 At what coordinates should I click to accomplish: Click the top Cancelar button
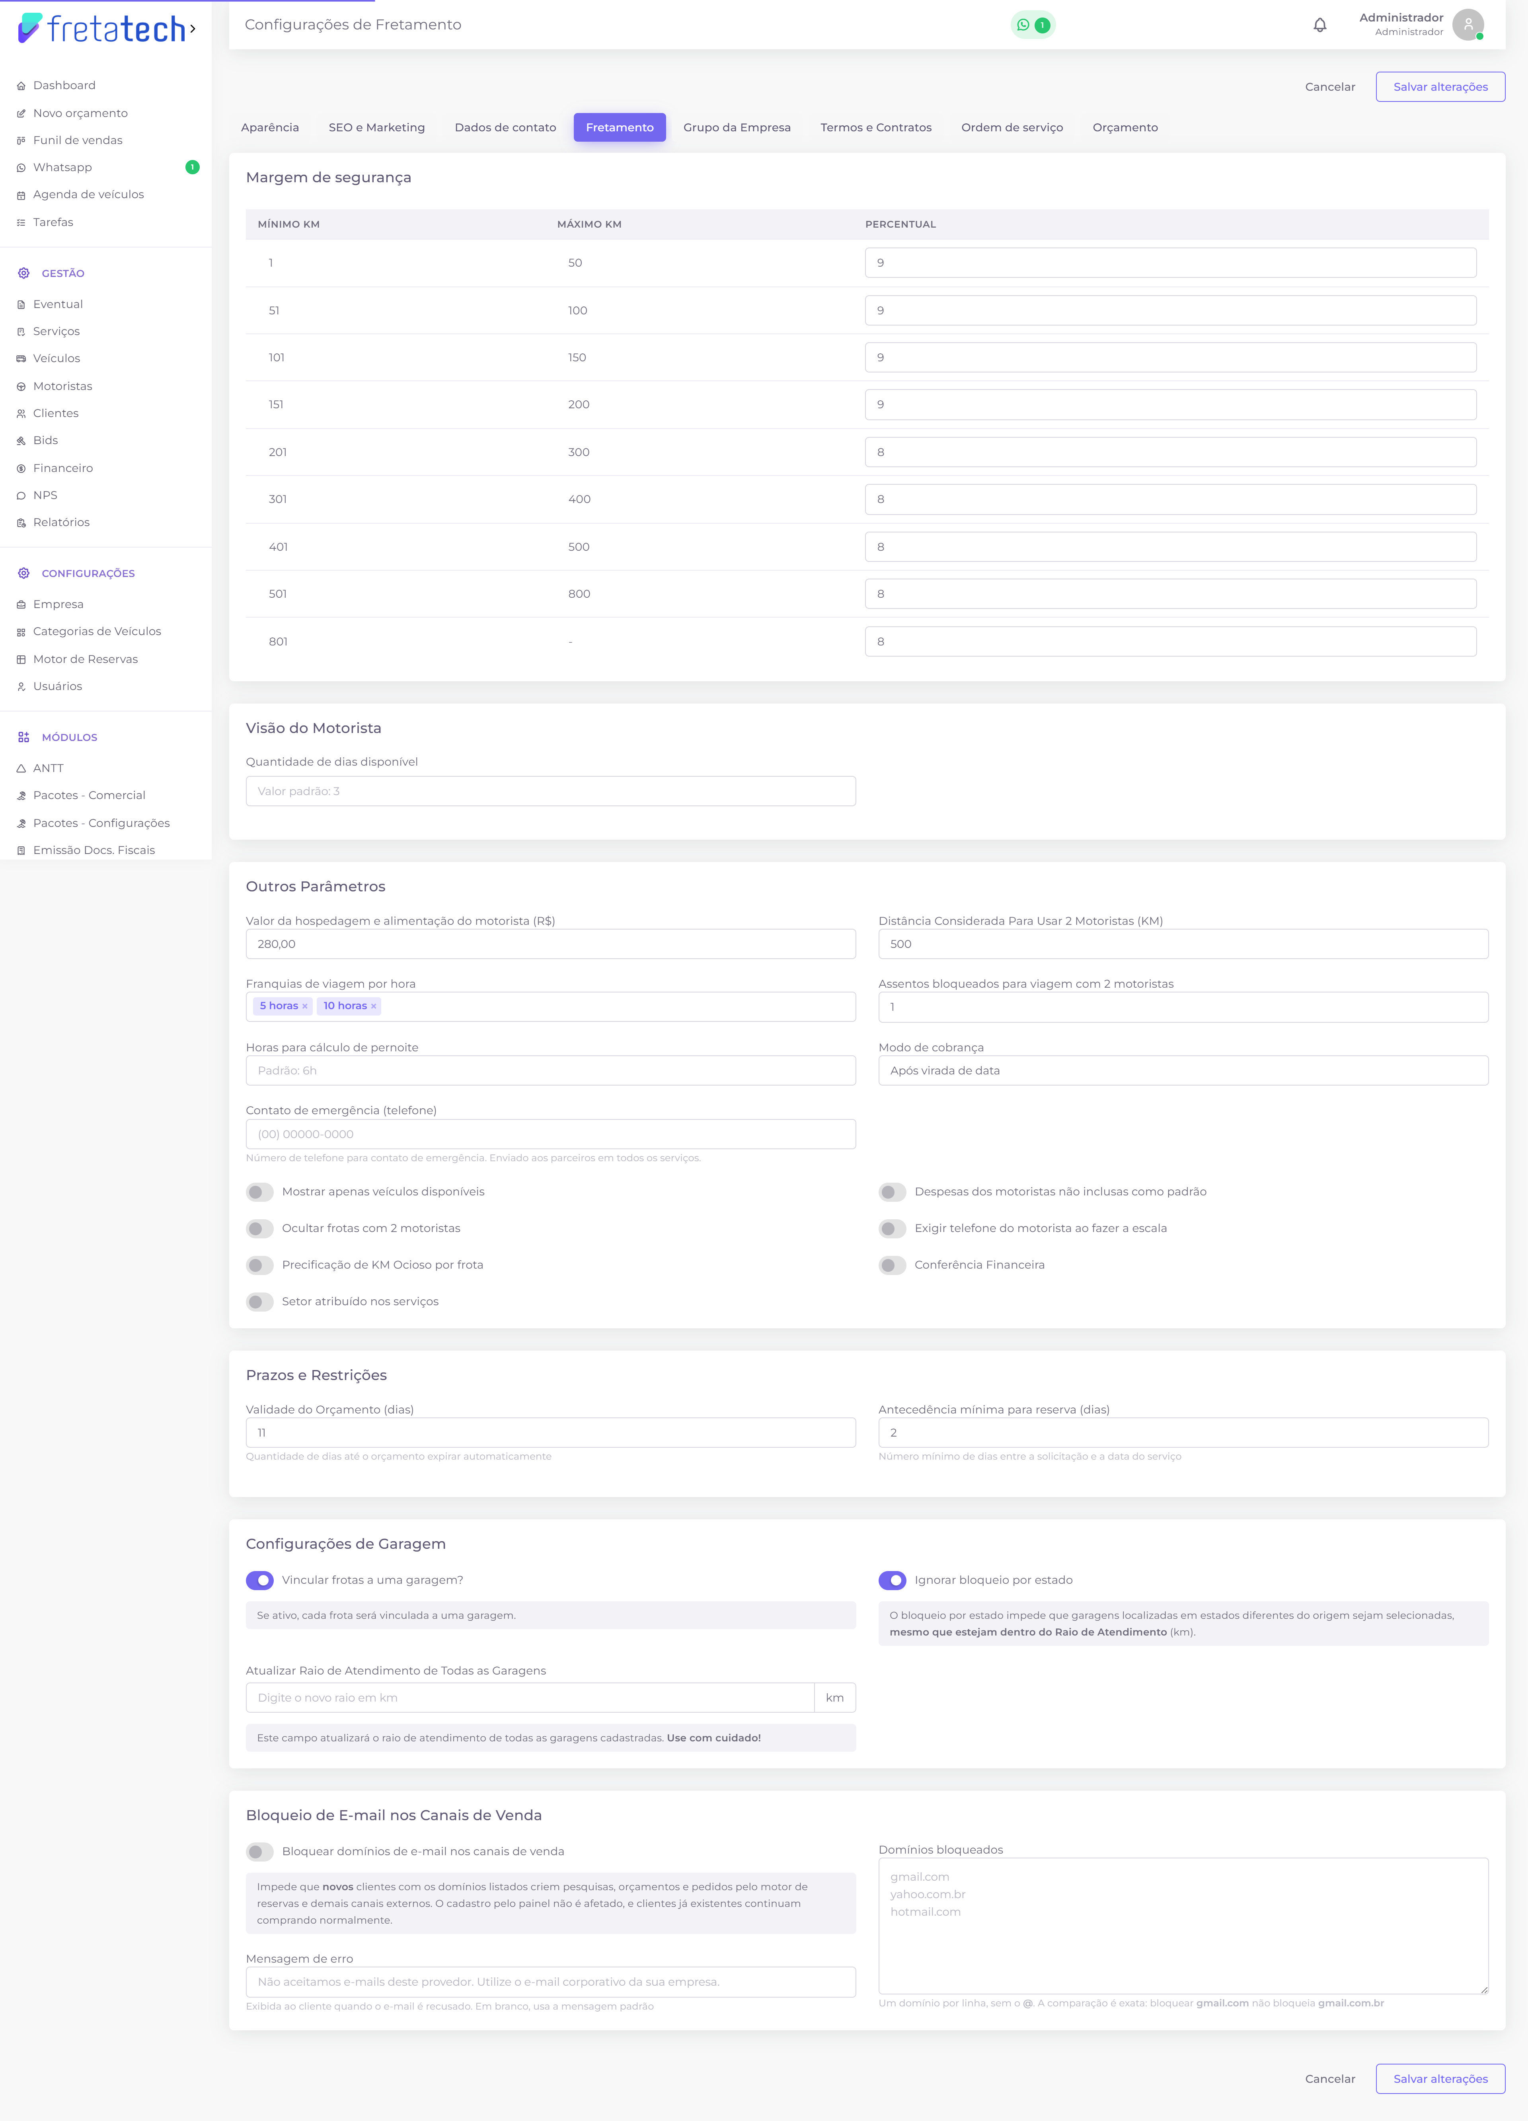coord(1330,87)
